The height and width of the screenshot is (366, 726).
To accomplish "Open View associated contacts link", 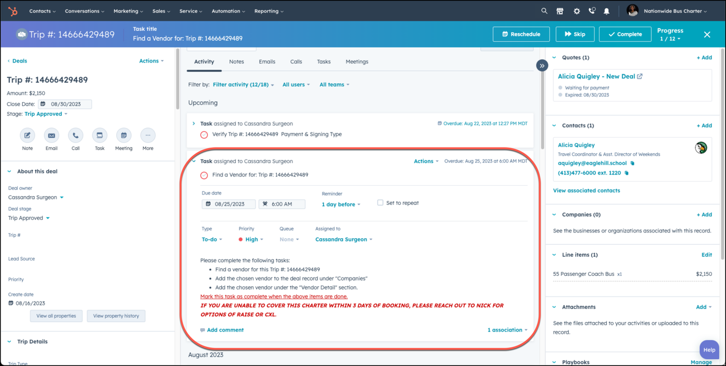I will (x=587, y=191).
